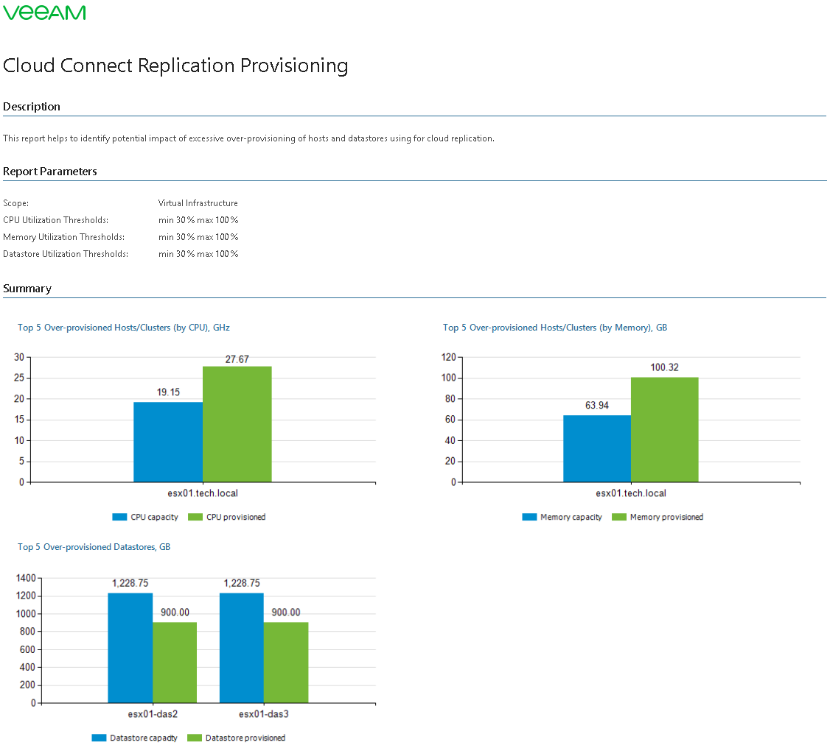Click the description sentence about over-provisioning

(x=249, y=138)
